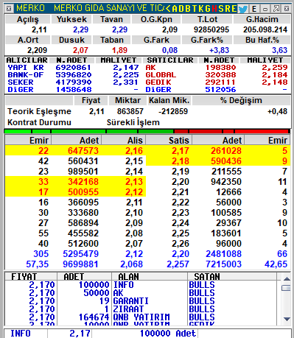The height and width of the screenshot is (338, 294).
Task: Select bid price 2,16 in Alis column
Action: point(134,151)
